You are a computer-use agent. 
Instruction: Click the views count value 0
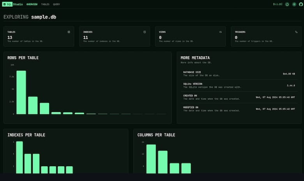(160, 37)
